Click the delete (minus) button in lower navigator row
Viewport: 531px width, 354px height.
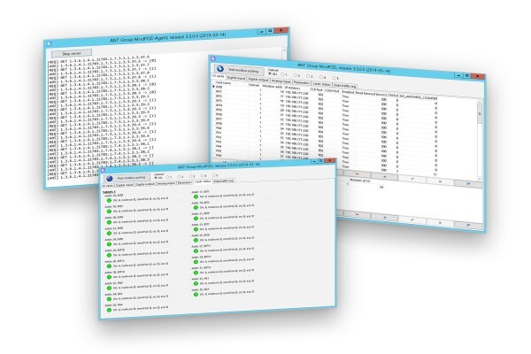358,214
